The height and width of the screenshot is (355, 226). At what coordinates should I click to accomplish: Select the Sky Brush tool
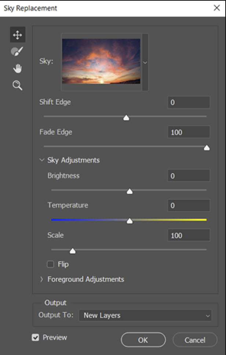(18, 52)
